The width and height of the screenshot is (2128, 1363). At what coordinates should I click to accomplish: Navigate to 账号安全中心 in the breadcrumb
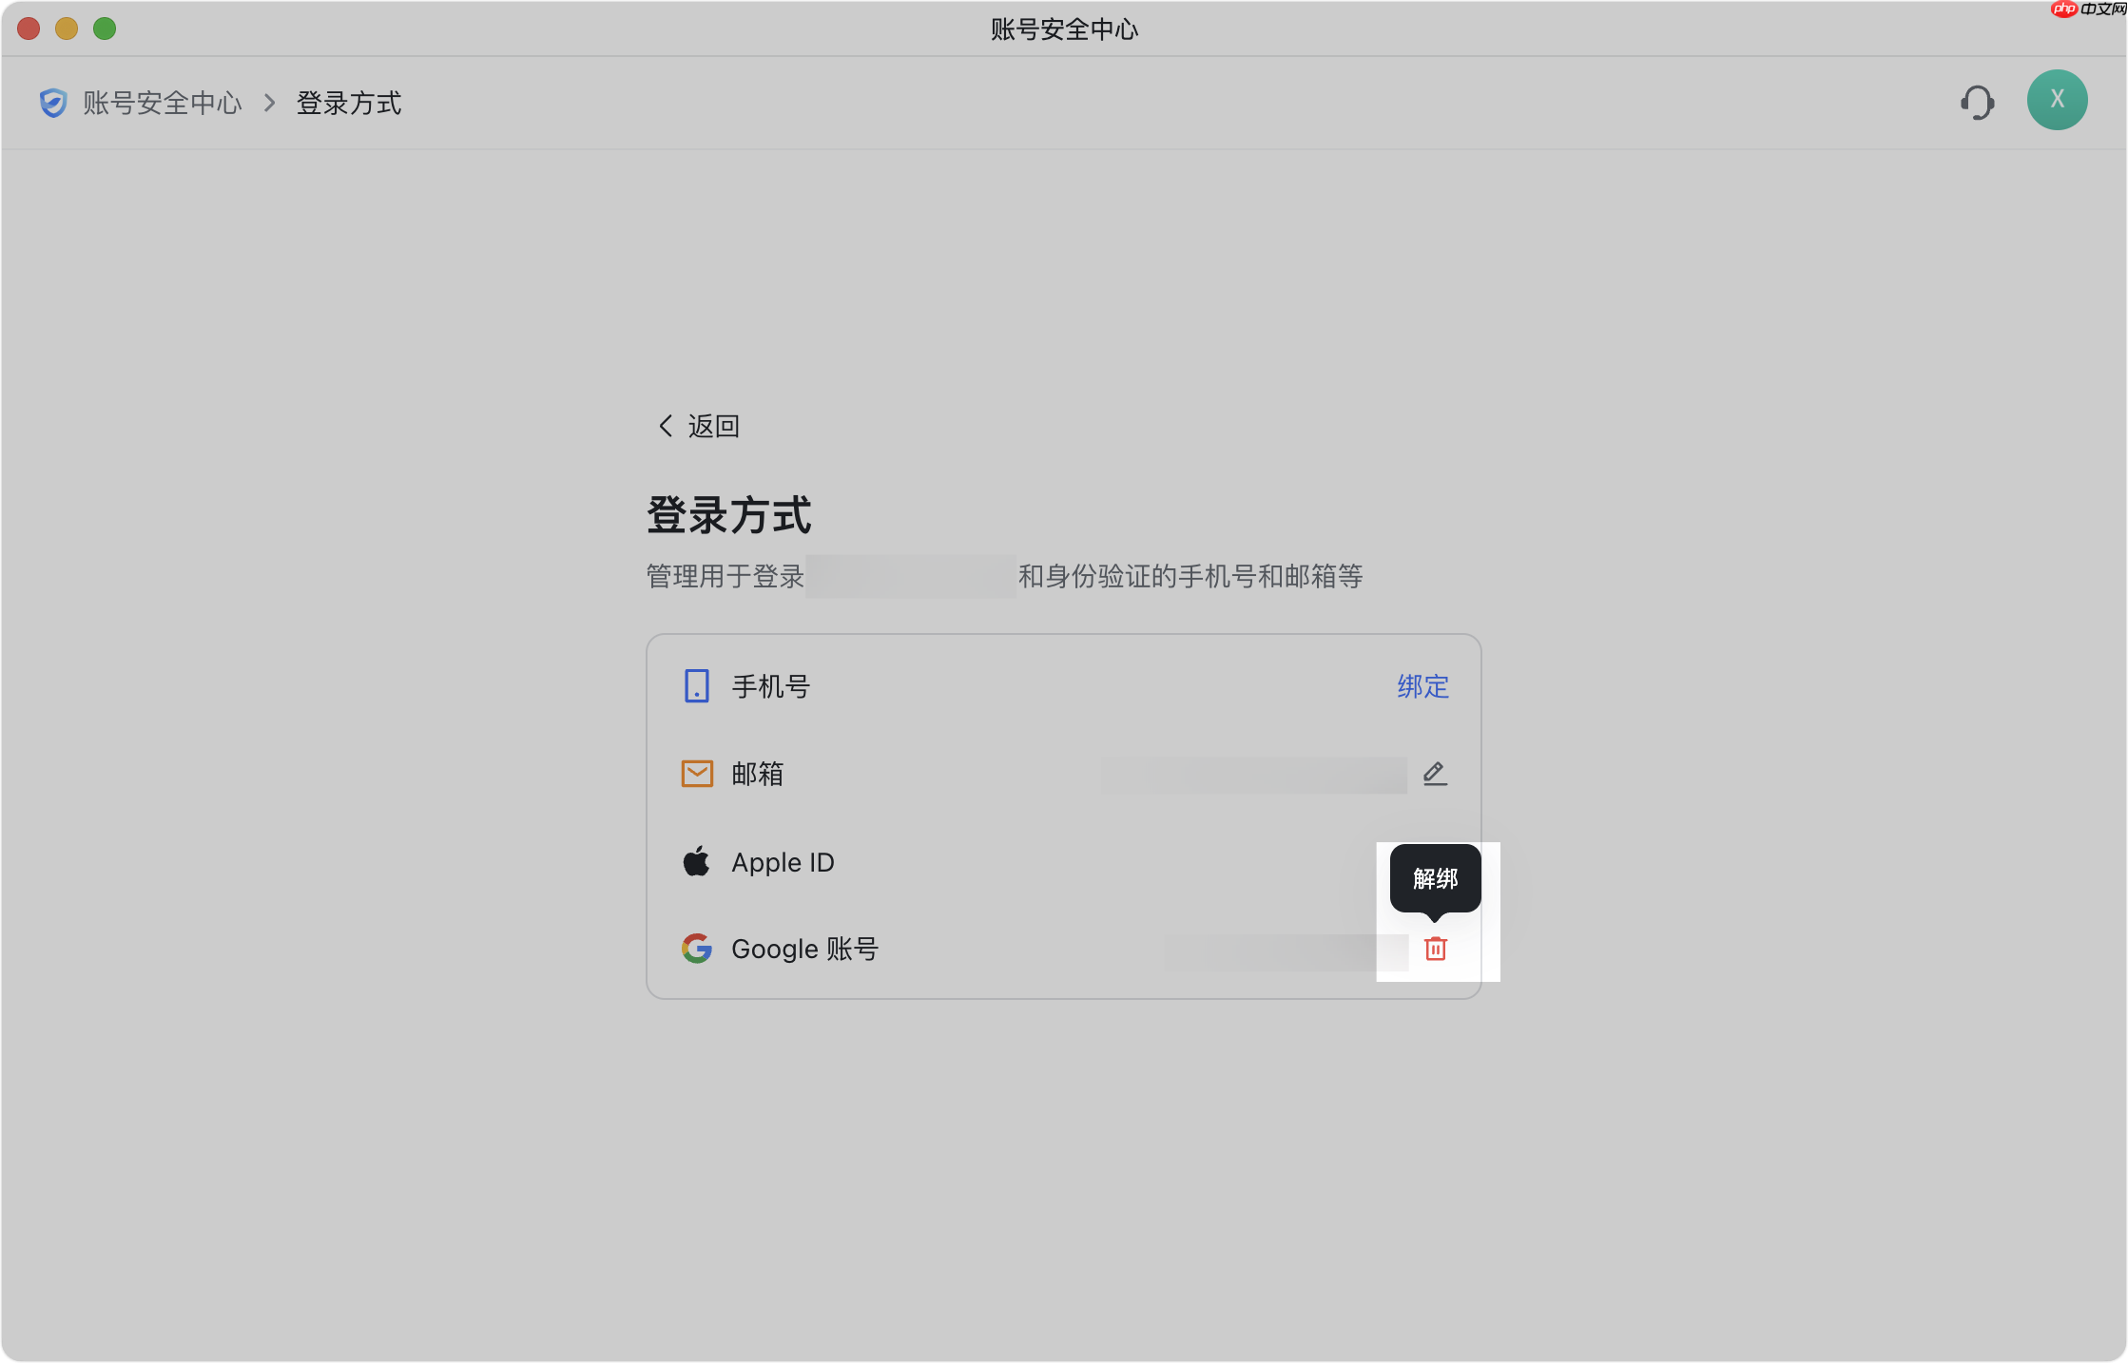click(163, 103)
